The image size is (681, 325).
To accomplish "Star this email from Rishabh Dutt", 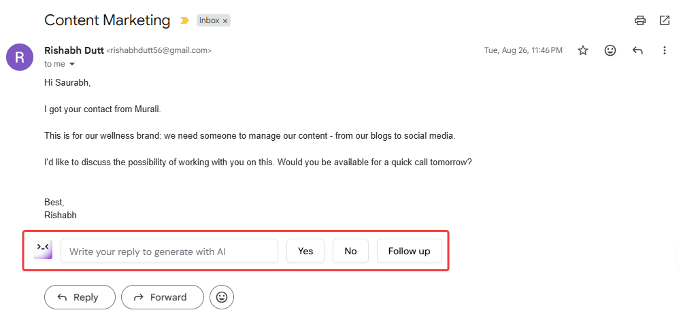I will pyautogui.click(x=583, y=50).
